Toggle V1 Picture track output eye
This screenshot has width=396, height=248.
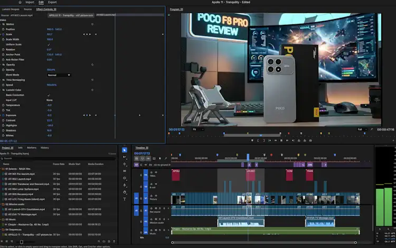156,196
